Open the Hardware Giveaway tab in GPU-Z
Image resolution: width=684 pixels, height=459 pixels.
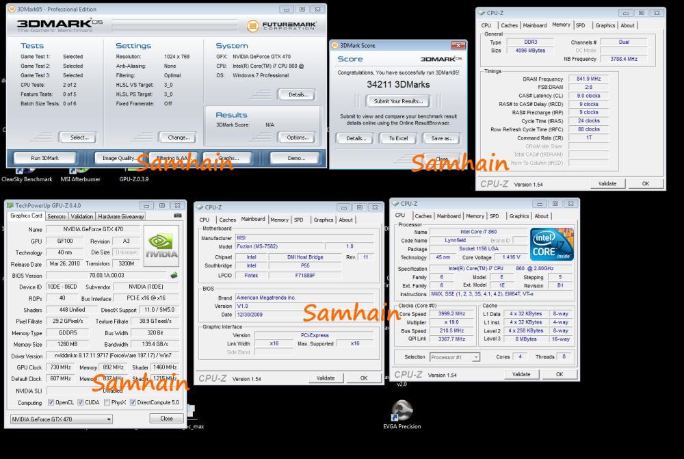click(x=120, y=216)
